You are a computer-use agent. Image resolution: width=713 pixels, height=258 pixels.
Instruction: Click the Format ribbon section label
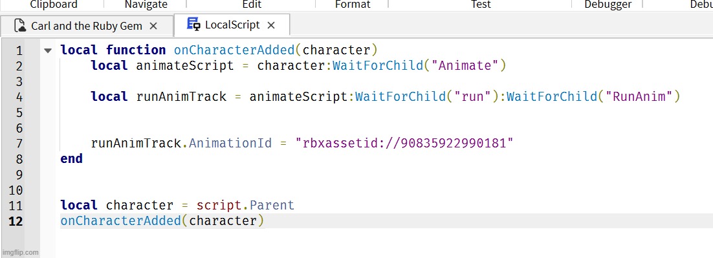pos(353,5)
